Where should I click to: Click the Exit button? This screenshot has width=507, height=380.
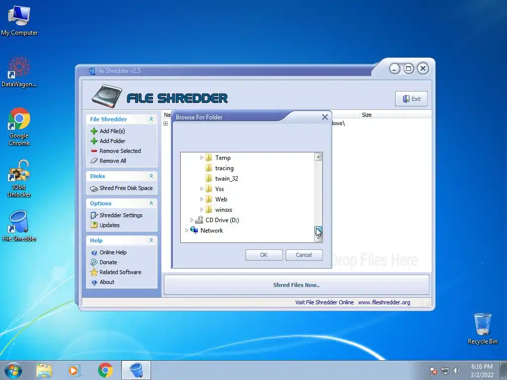(x=411, y=99)
